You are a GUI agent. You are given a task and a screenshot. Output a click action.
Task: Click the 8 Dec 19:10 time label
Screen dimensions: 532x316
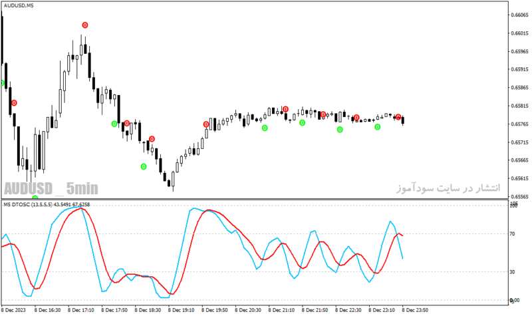(x=181, y=310)
